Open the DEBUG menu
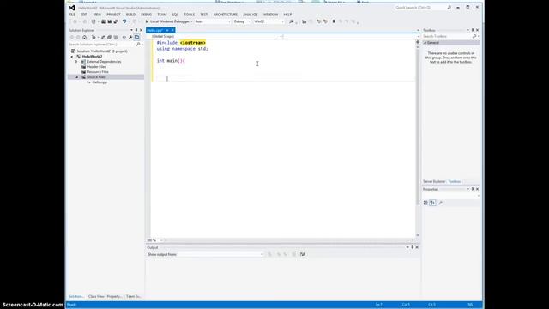Image resolution: width=549 pixels, height=309 pixels. (x=147, y=15)
